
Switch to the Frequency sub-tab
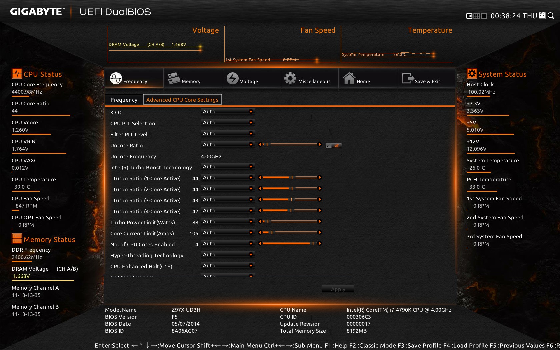pyautogui.click(x=124, y=100)
